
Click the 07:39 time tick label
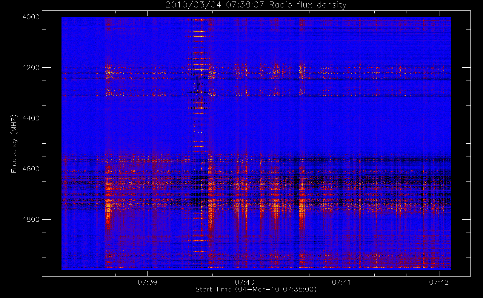[x=147, y=282]
